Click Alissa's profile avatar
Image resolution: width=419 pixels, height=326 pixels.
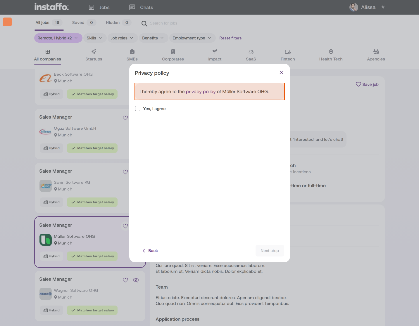[354, 7]
